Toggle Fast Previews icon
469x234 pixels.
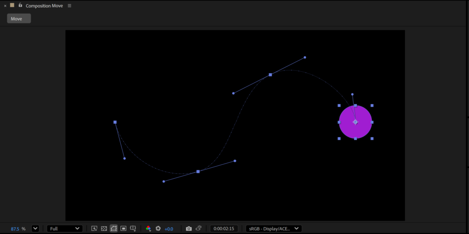tap(94, 229)
